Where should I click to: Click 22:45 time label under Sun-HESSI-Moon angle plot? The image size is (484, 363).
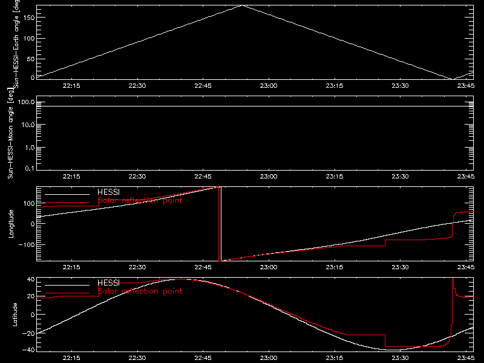[x=203, y=177]
